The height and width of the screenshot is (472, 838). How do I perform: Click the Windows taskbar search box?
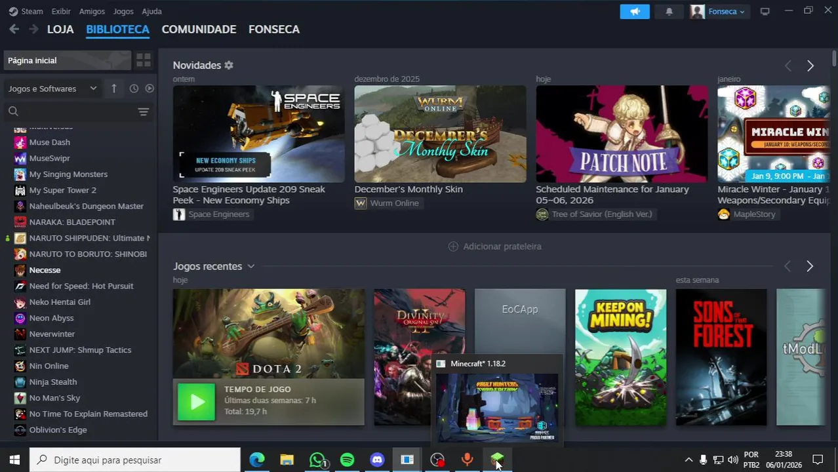click(x=136, y=460)
